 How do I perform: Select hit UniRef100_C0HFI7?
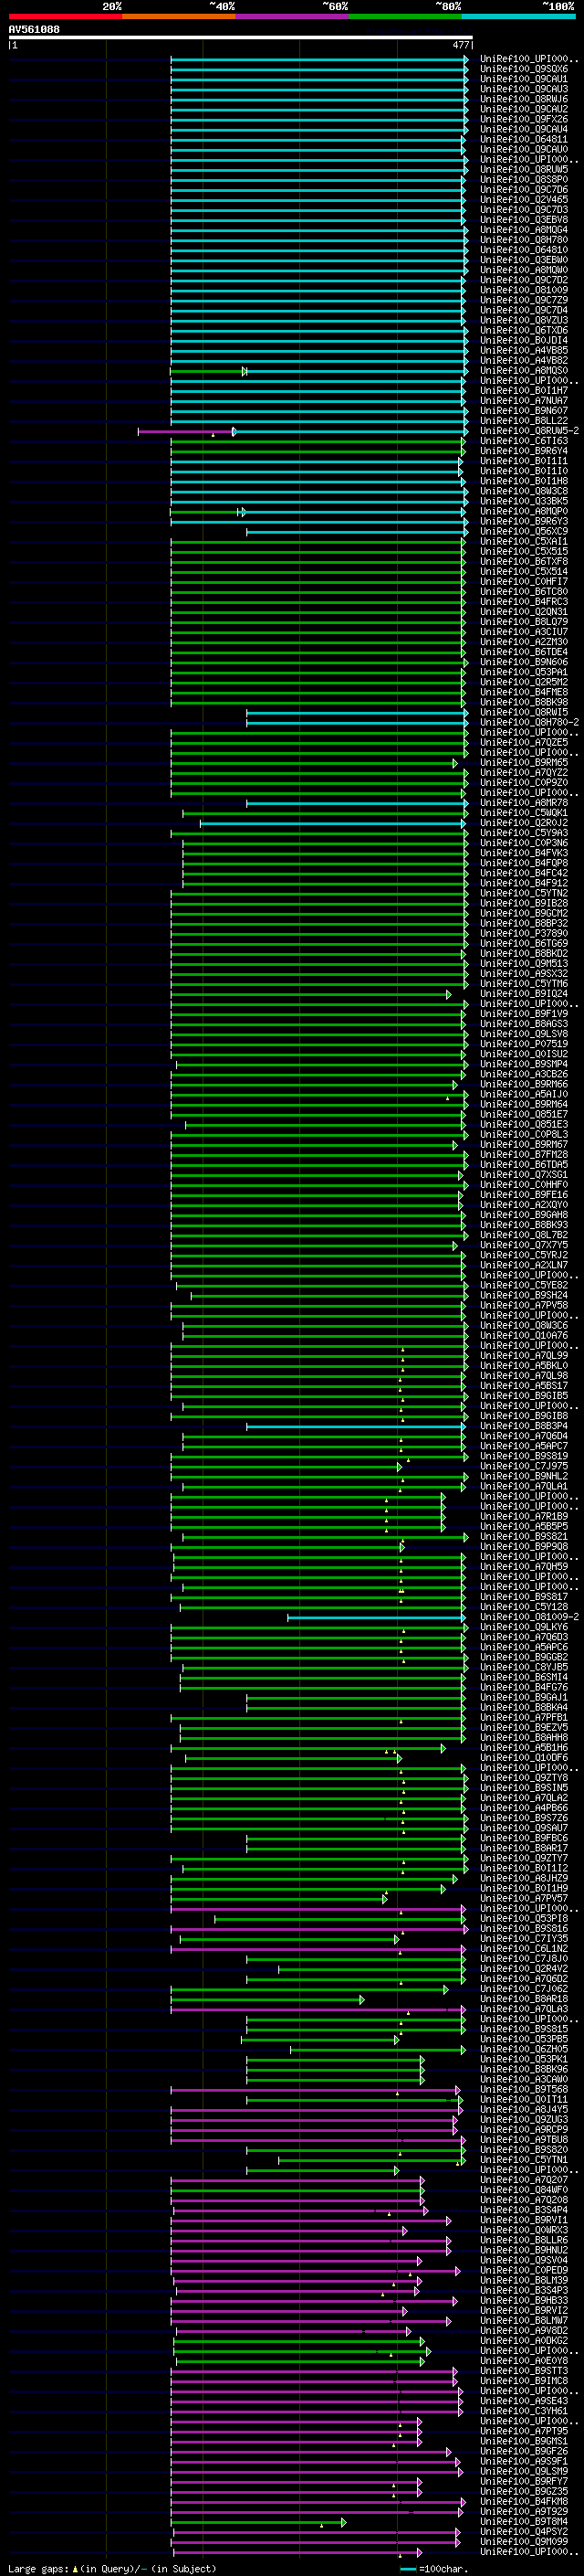524,582
